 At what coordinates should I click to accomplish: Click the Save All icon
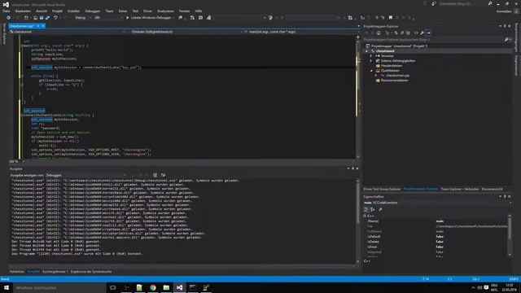tap(47, 18)
